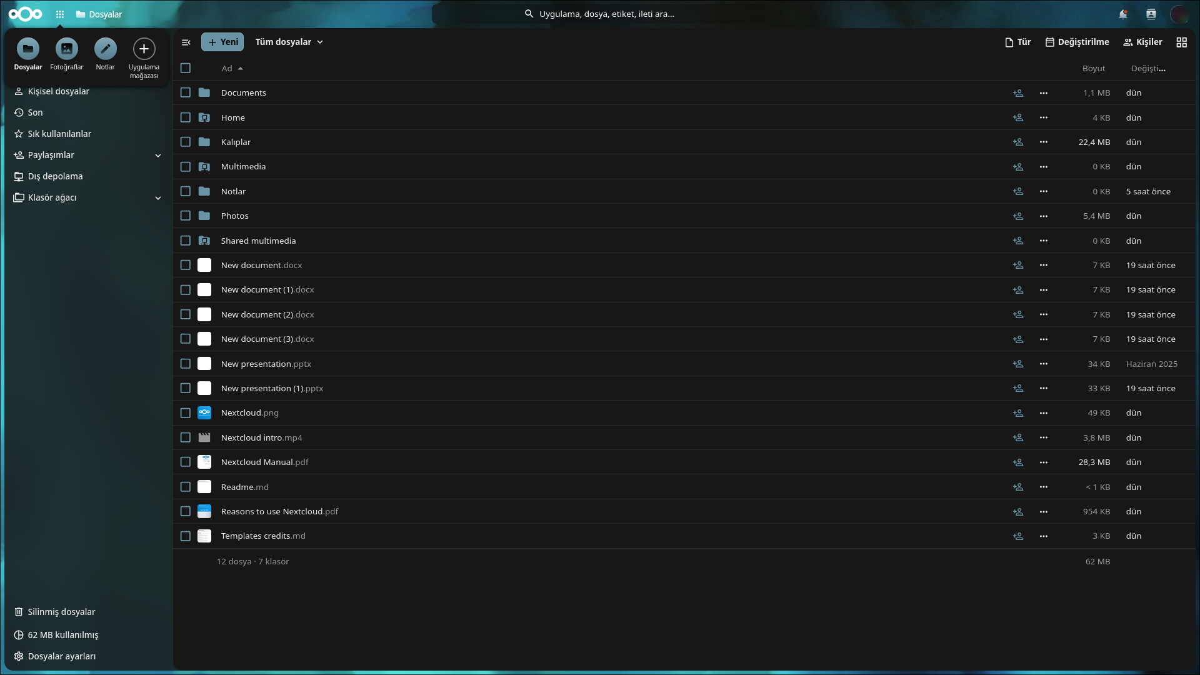Check the Documents folder checkbox
The image size is (1200, 675).
[186, 92]
